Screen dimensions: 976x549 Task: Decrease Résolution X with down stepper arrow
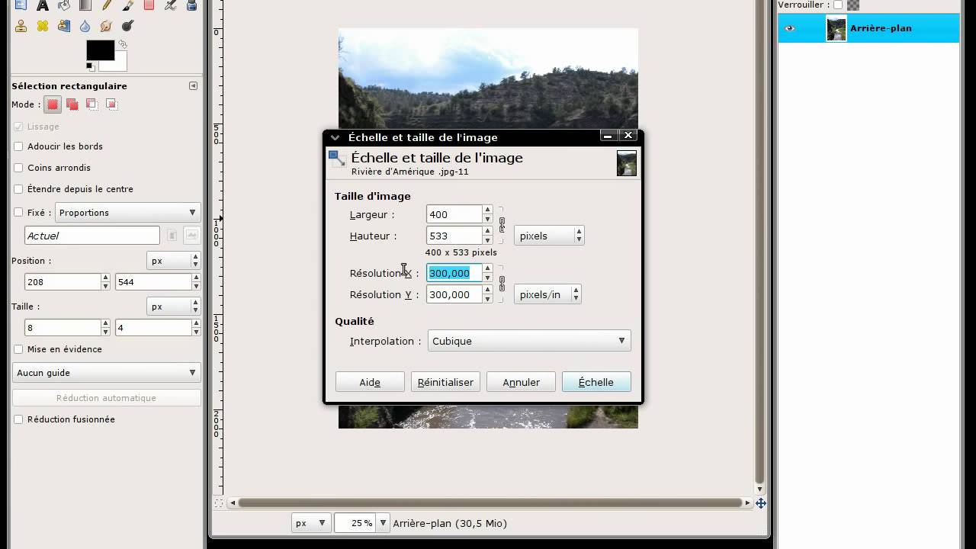point(488,278)
